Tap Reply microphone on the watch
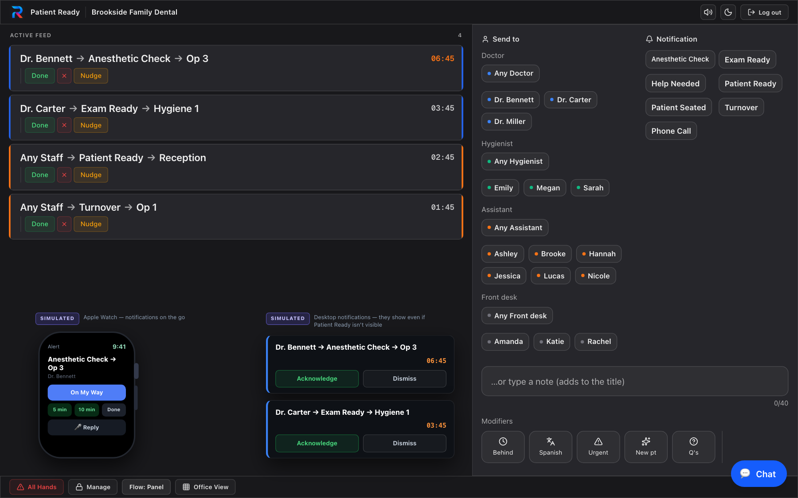 click(x=86, y=427)
